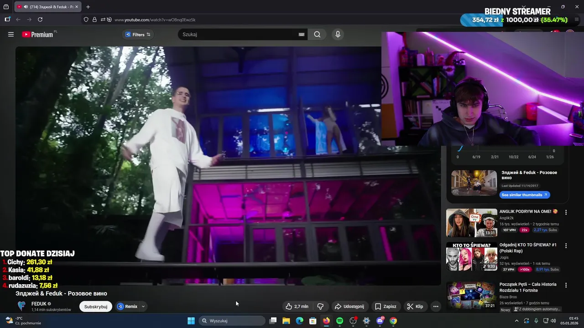
Task: Mute the tab via speaker icon
Action: pyautogui.click(x=25, y=7)
